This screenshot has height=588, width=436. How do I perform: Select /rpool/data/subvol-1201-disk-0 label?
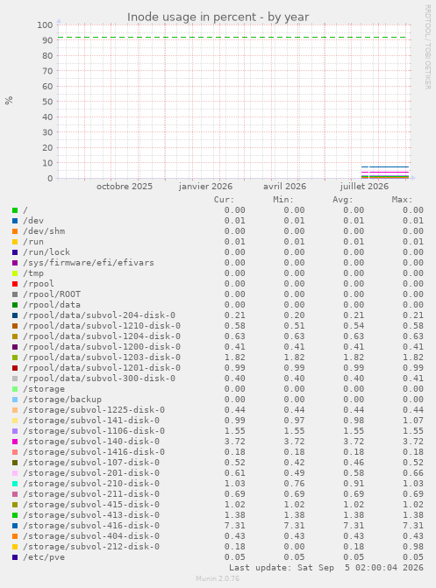102,368
